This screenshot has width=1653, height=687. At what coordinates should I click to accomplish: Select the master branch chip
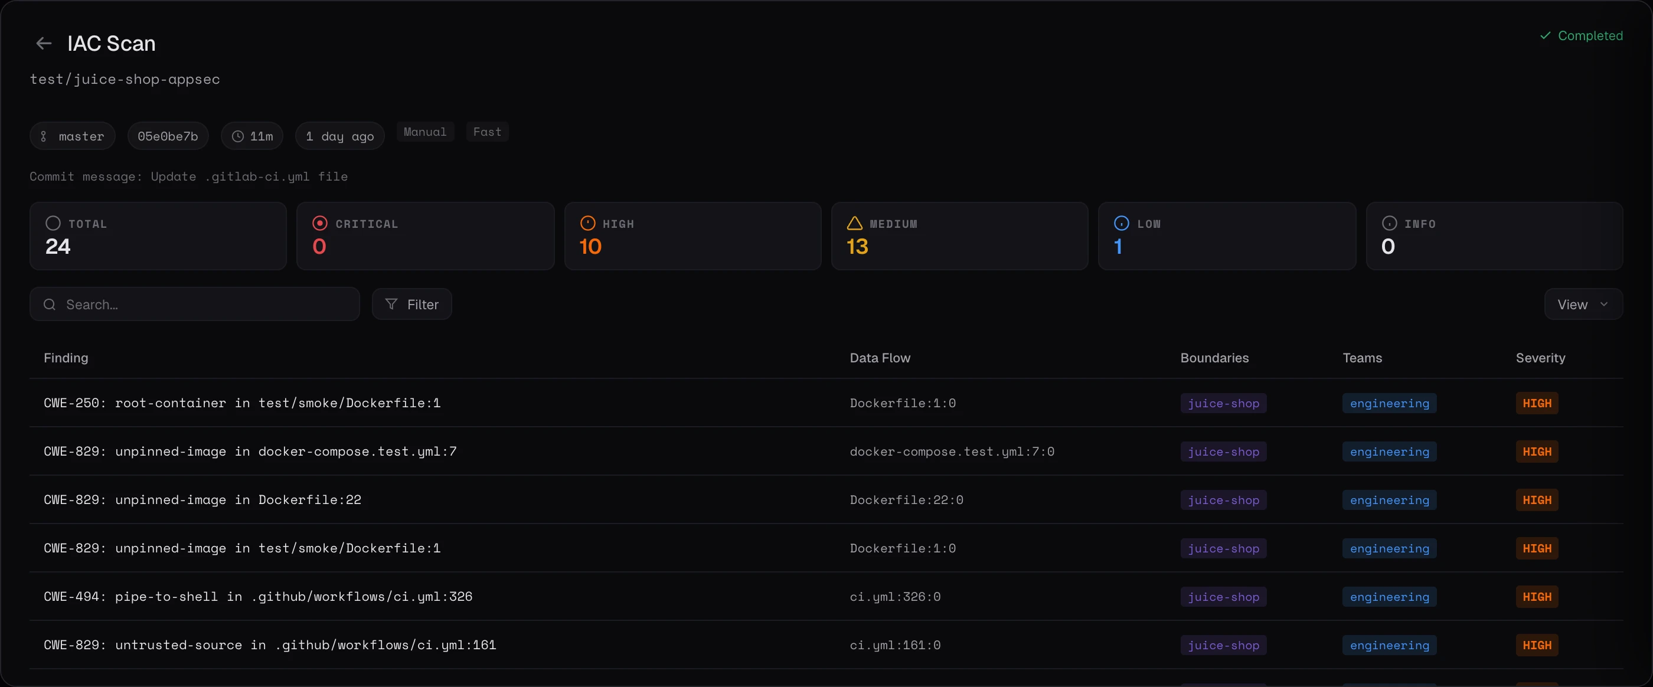73,136
